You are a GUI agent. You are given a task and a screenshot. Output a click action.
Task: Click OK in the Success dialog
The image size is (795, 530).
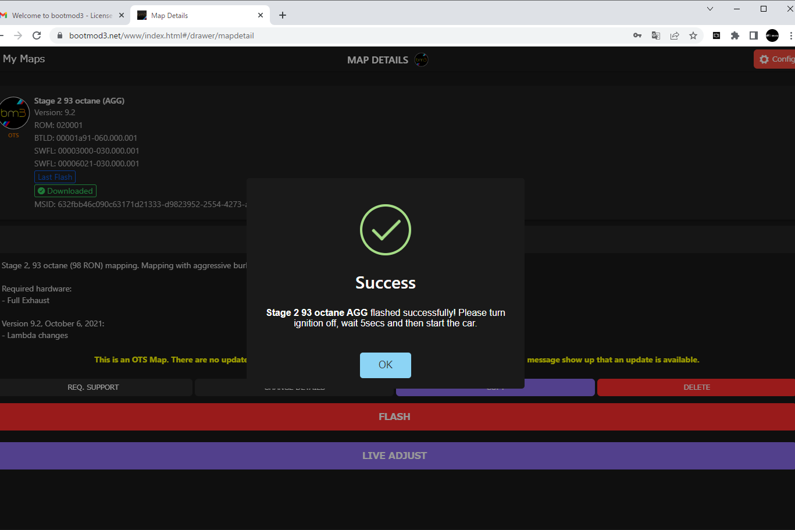[385, 365]
